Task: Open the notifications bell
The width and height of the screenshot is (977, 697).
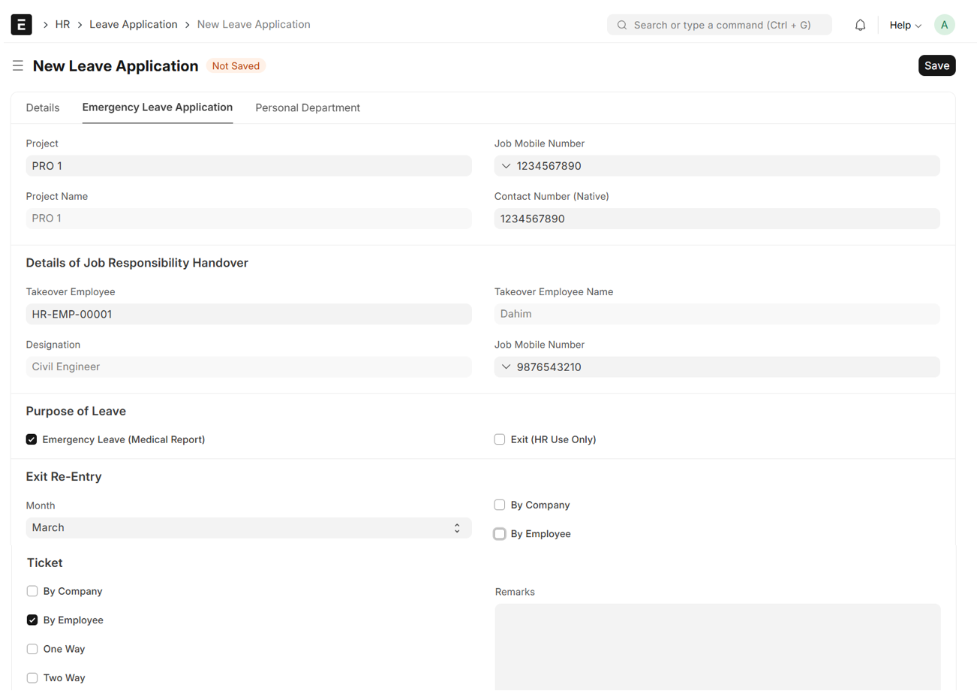Action: pyautogui.click(x=860, y=25)
